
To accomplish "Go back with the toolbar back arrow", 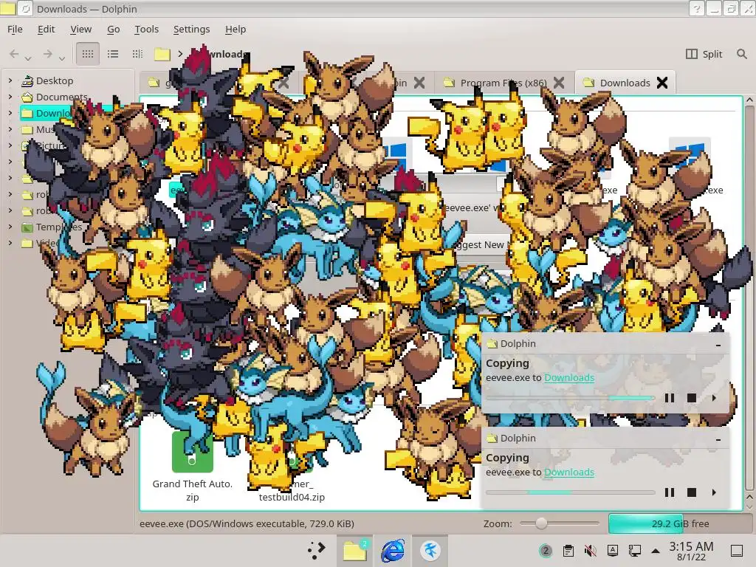I will pos(14,54).
